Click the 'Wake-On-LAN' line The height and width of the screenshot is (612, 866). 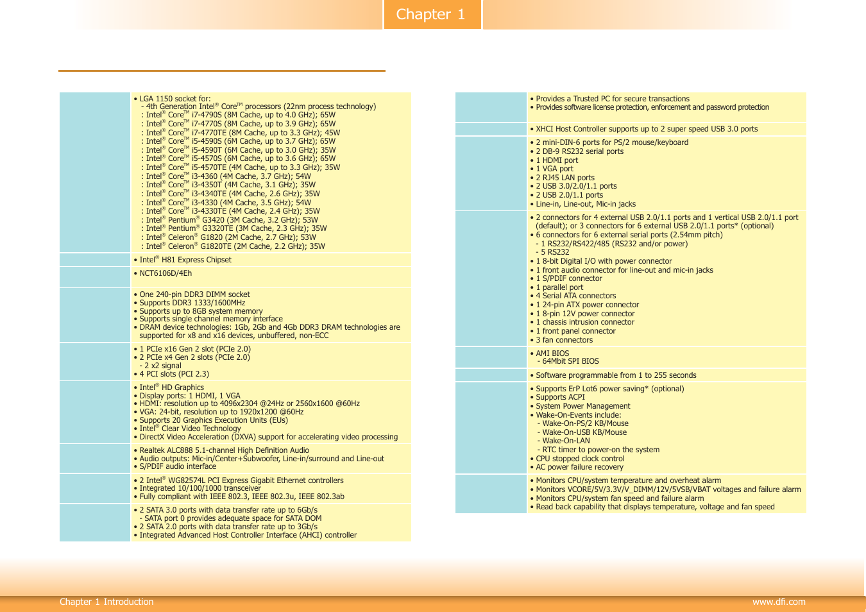563,441
